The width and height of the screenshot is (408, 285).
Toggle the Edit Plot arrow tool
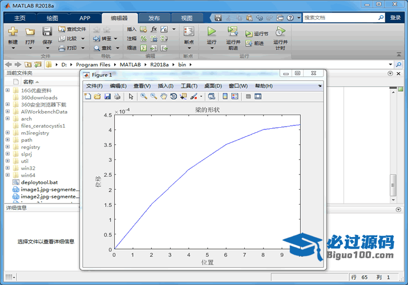[131, 96]
